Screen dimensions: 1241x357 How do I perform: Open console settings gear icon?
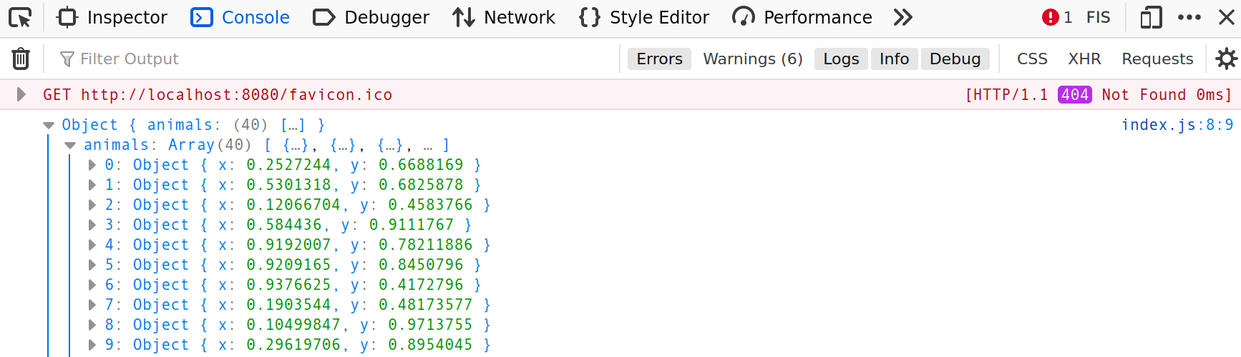tap(1226, 59)
